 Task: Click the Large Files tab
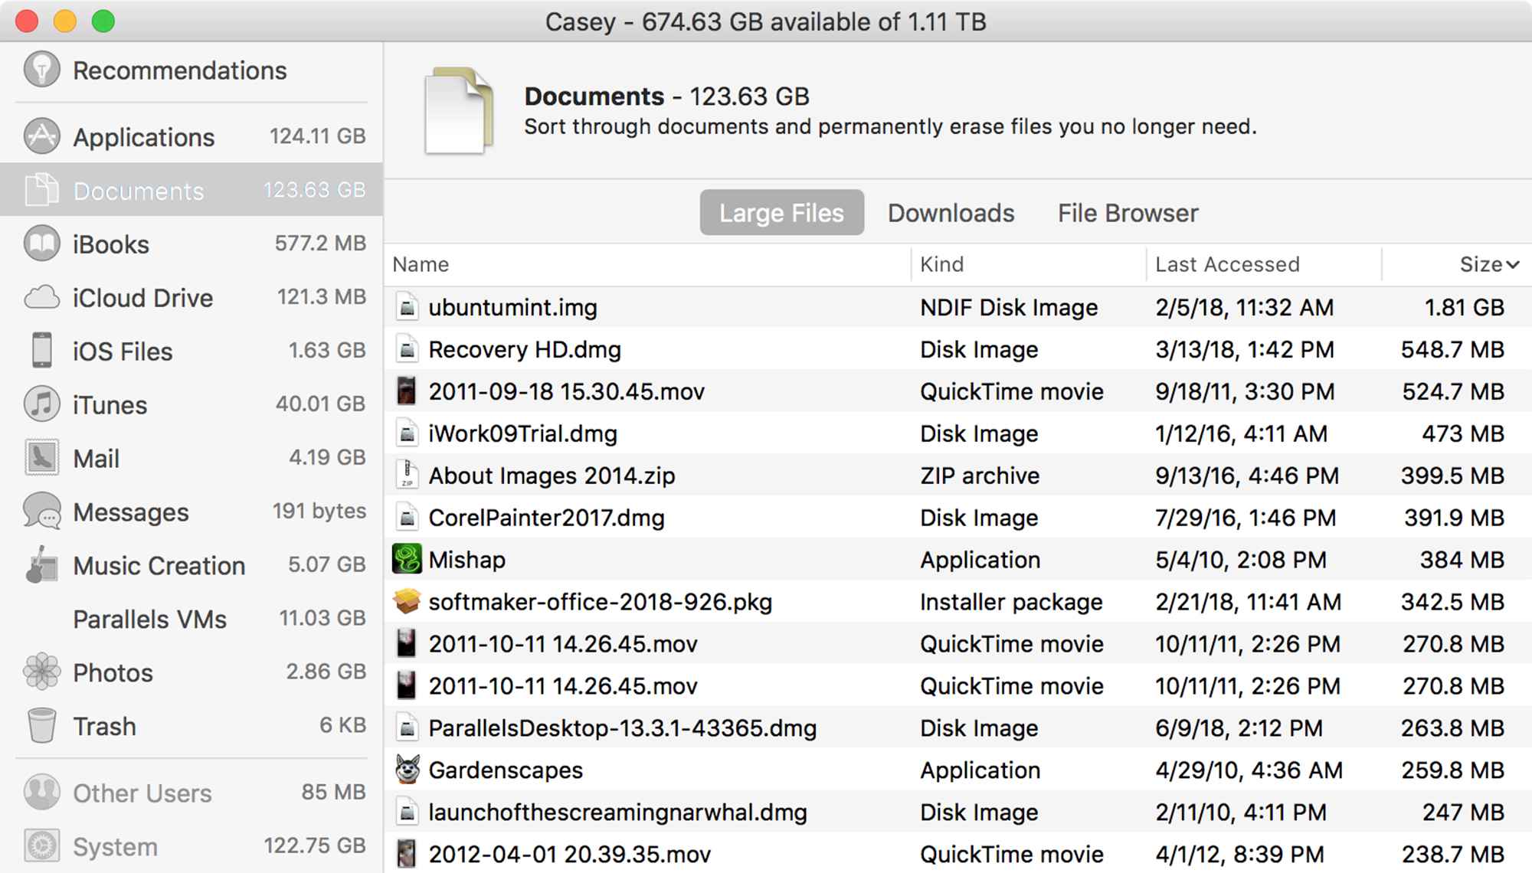point(782,211)
